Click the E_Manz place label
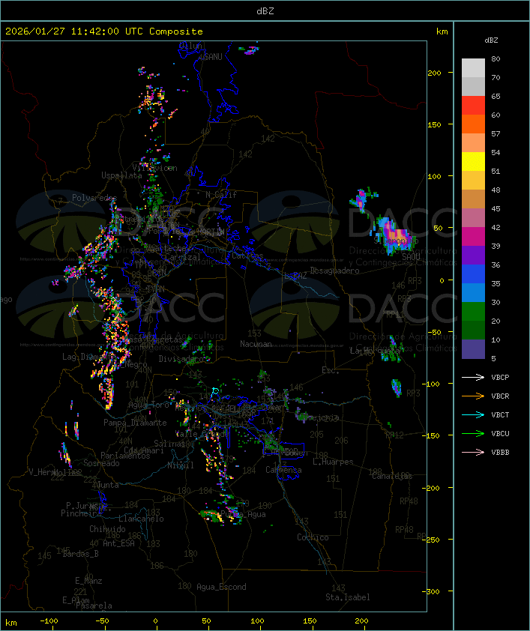This screenshot has width=530, height=631. coord(88,581)
